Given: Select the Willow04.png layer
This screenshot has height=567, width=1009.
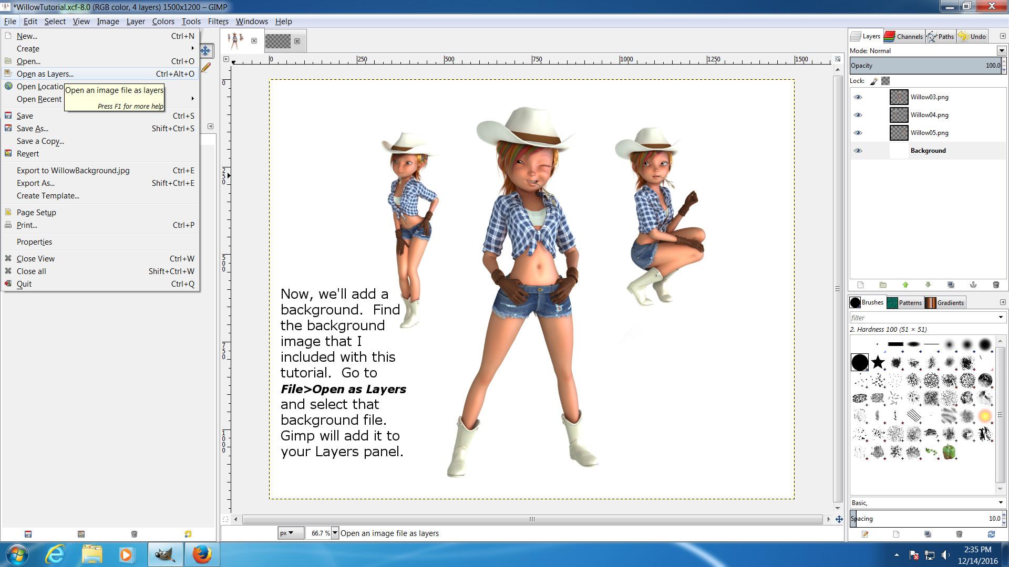Looking at the screenshot, I should pyautogui.click(x=929, y=115).
